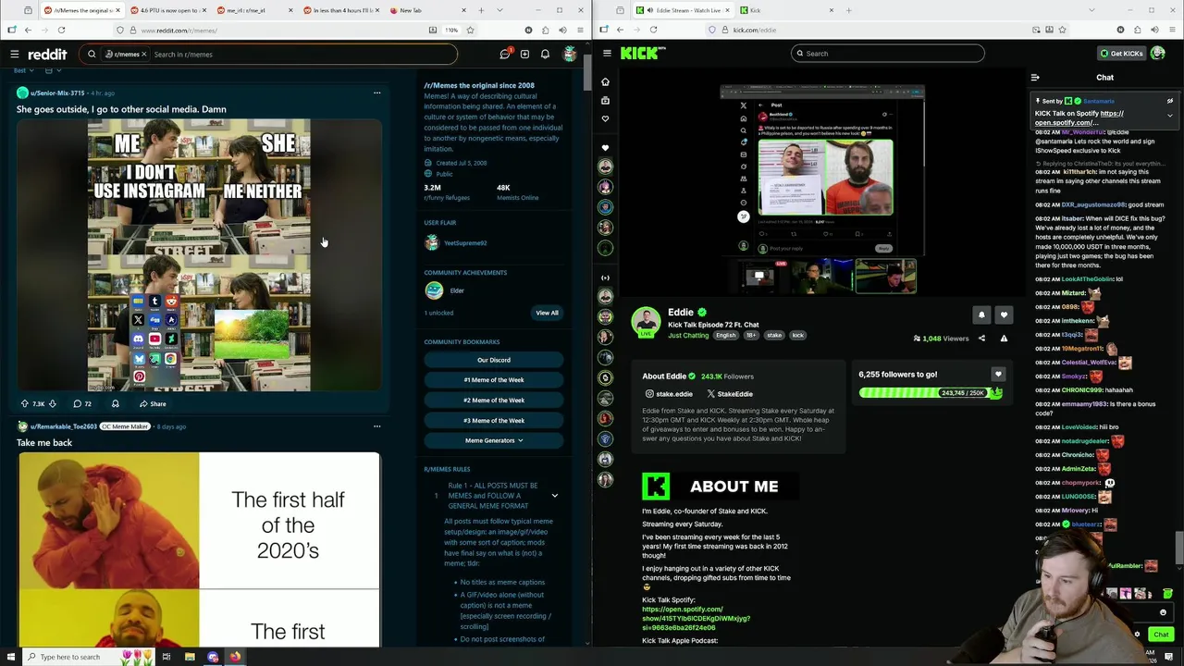Viewport: 1184px width, 666px height.
Task: Click heart on follower goal card
Action: coord(997,374)
